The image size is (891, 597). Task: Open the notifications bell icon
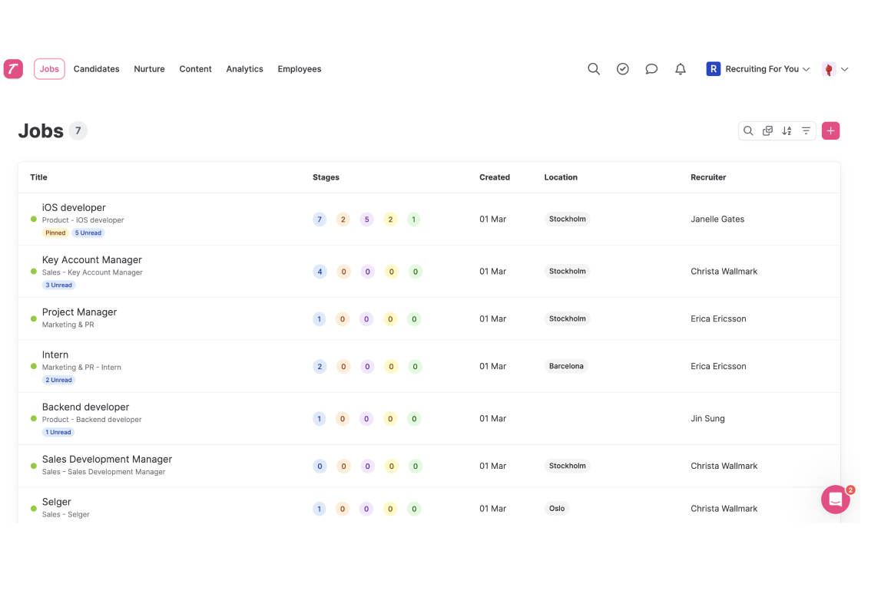[681, 68]
